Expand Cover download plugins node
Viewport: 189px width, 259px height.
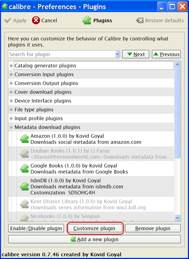[x=11, y=92]
